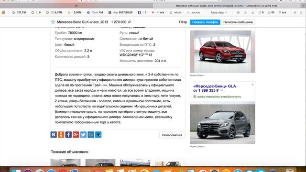This screenshot has width=306, height=172.
Task: Click source in SEO toolbar
Action: 193,12
